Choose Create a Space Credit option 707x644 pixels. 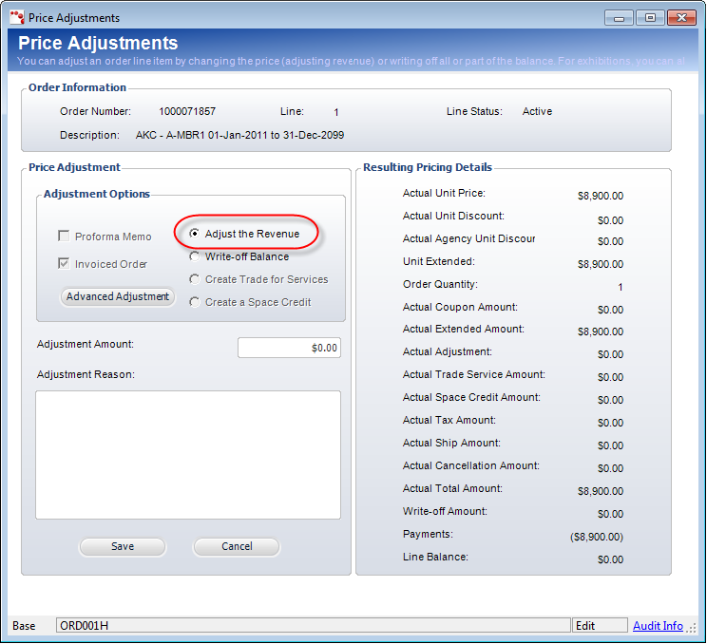pos(195,302)
